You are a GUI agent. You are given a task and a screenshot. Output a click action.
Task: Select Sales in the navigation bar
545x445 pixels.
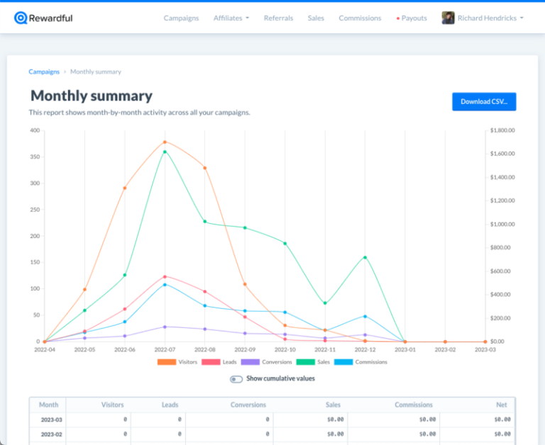(316, 18)
